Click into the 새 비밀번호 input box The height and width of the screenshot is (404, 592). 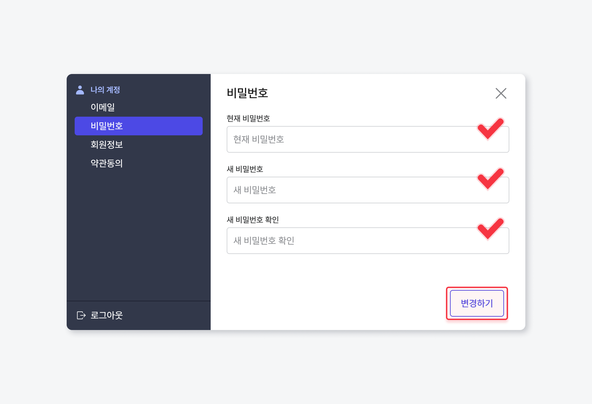350,190
